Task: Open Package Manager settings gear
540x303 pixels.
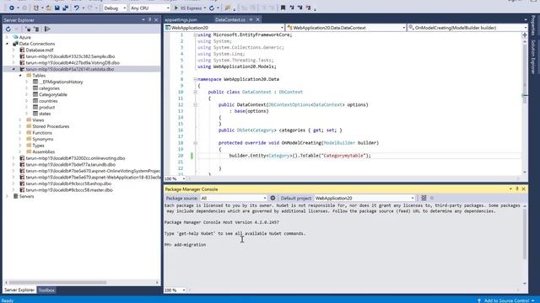Action: (x=273, y=198)
